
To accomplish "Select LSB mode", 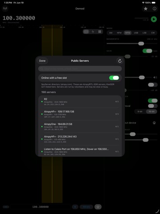I will click(144, 33).
